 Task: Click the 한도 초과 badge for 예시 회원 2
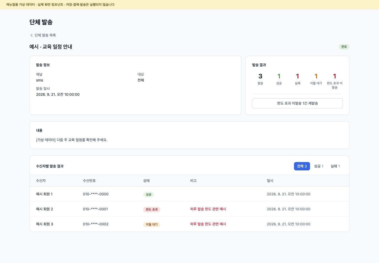point(152,210)
